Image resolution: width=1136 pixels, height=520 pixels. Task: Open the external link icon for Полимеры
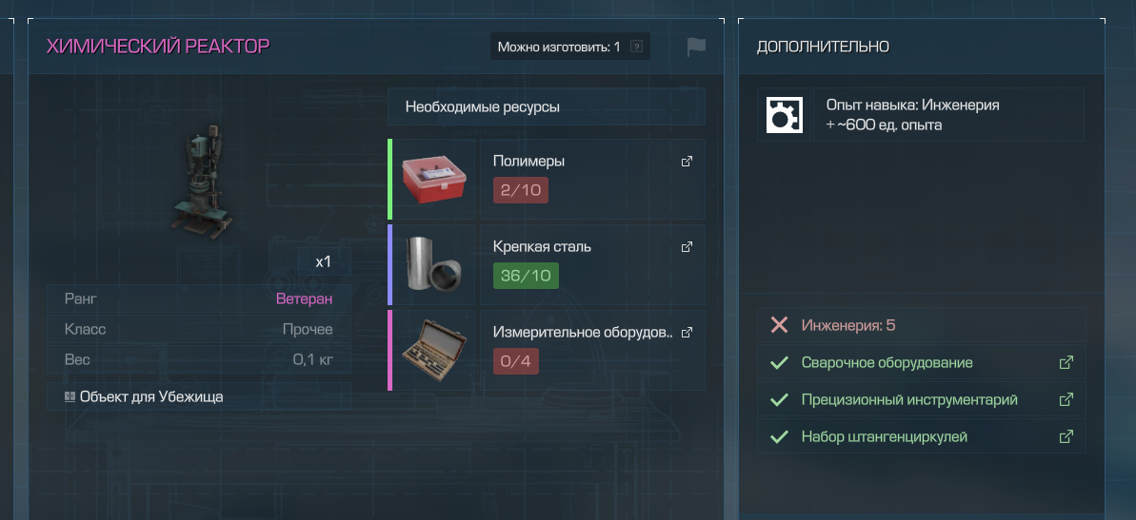pyautogui.click(x=687, y=162)
